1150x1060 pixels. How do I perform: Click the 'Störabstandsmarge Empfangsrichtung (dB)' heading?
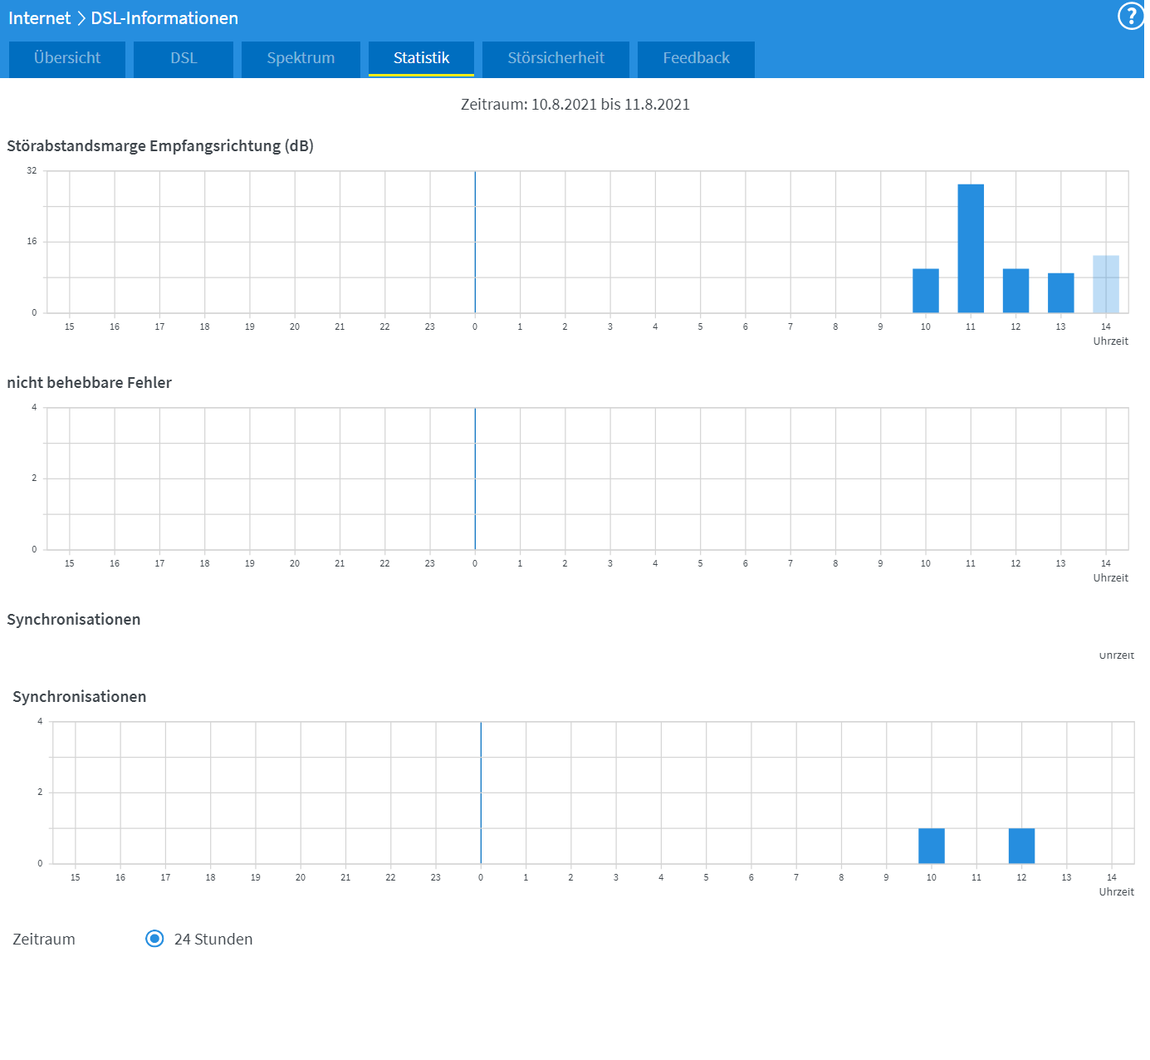point(160,146)
